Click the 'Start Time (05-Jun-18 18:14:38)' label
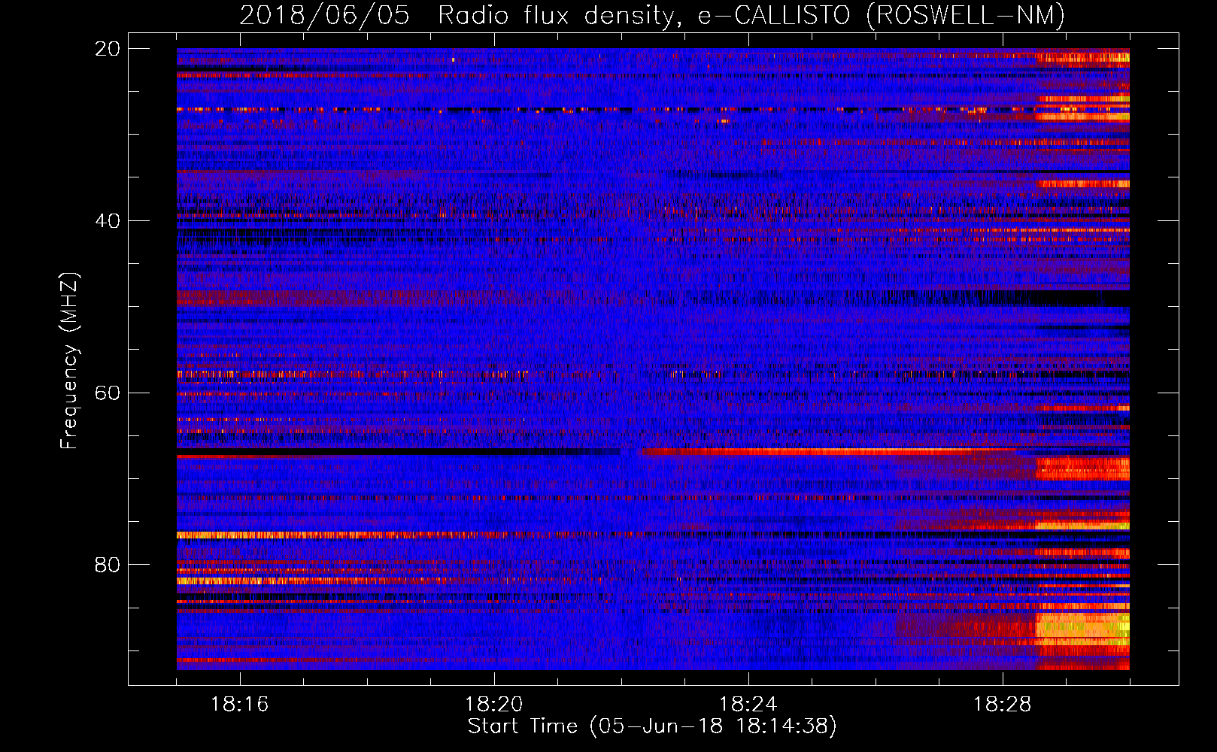The width and height of the screenshot is (1217, 752). click(652, 726)
